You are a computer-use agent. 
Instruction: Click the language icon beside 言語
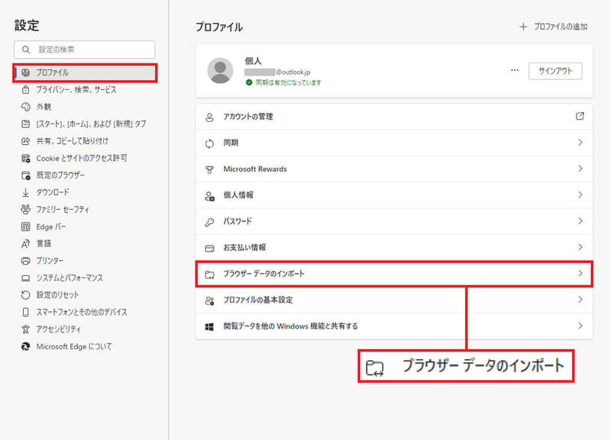[x=26, y=244]
